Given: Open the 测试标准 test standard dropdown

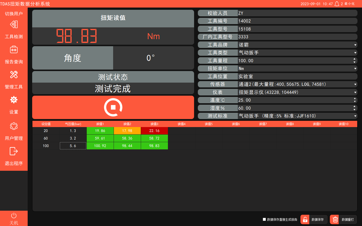Looking at the screenshot, I should (355, 116).
